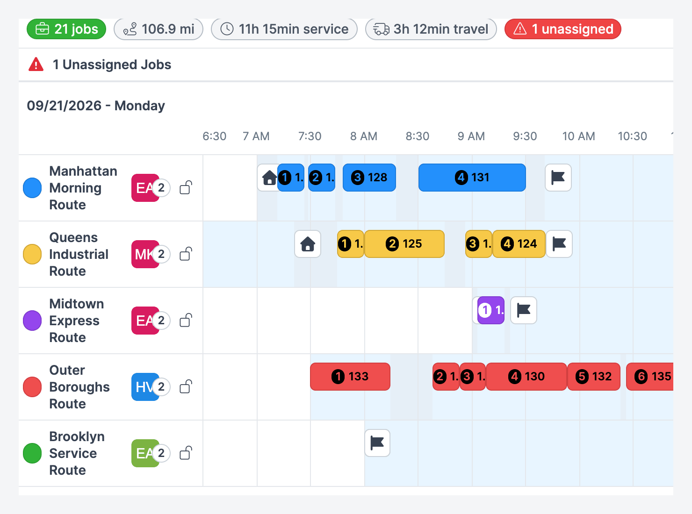This screenshot has width=692, height=514.
Task: Click the 10 AM time label
Action: coord(579,136)
